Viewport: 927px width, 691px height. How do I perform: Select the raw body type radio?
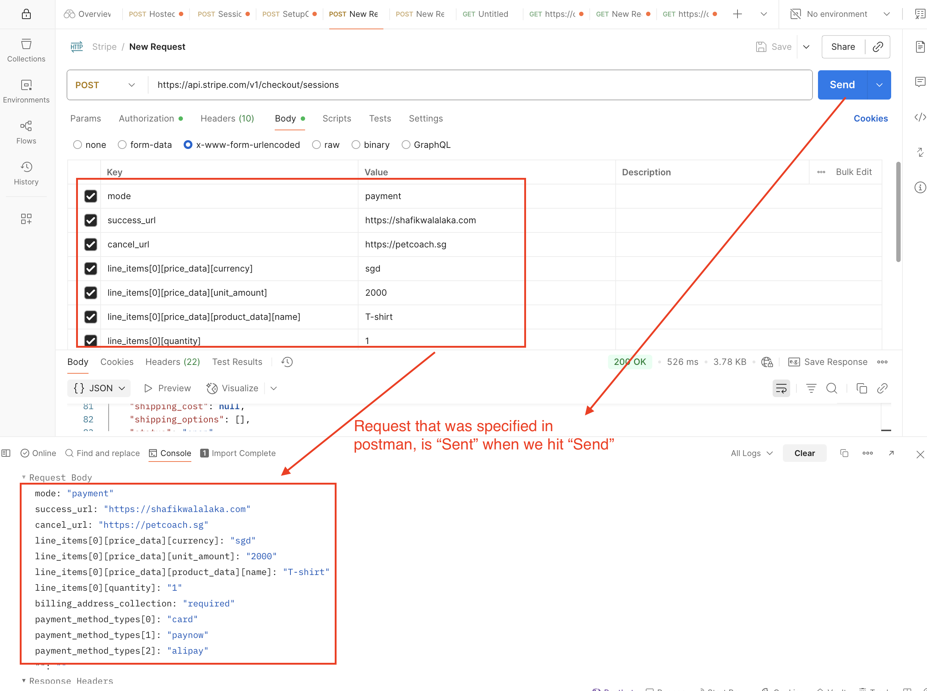pos(316,145)
